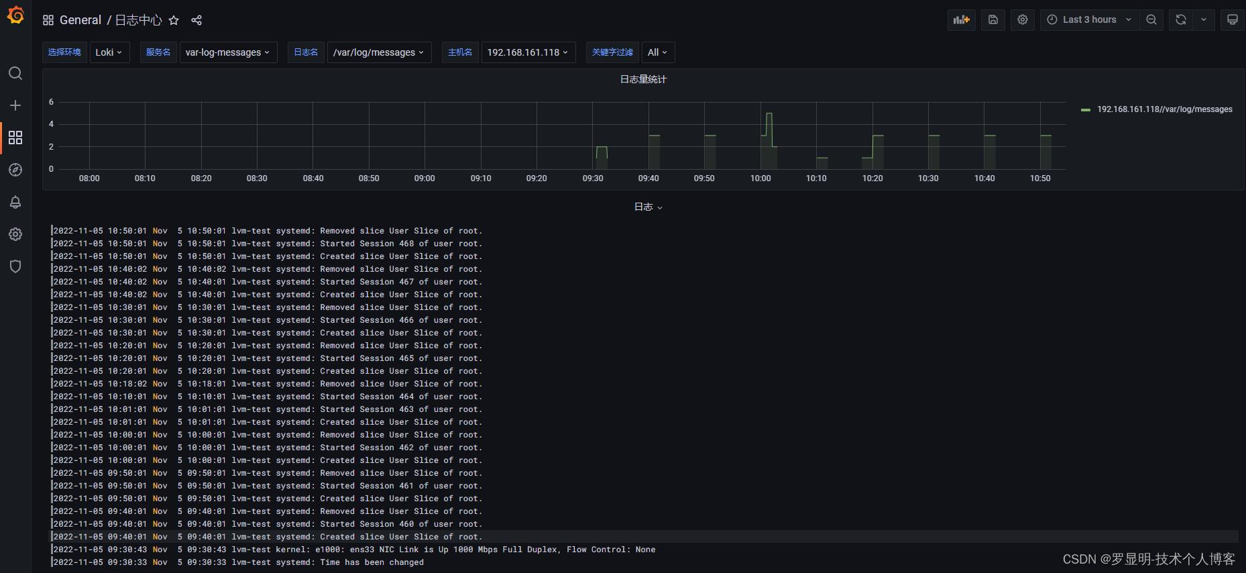Save dashboard using the disk icon

click(993, 20)
